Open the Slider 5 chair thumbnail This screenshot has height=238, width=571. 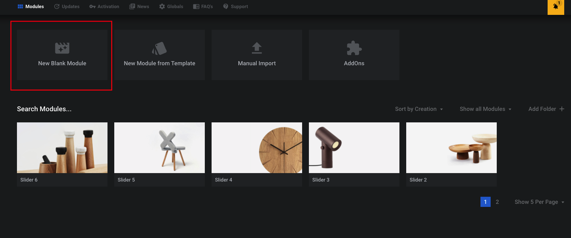[159, 148]
